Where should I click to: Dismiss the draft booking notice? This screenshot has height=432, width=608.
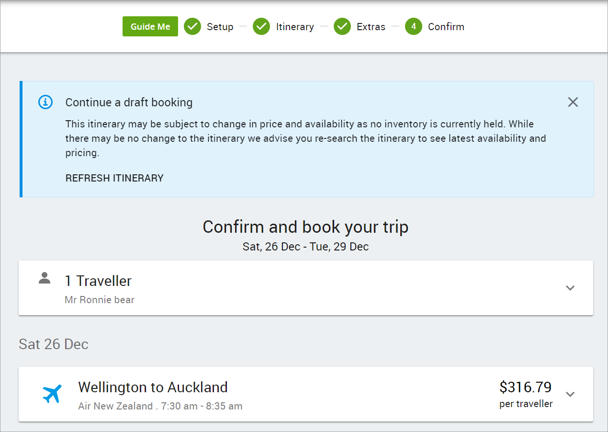pos(573,102)
